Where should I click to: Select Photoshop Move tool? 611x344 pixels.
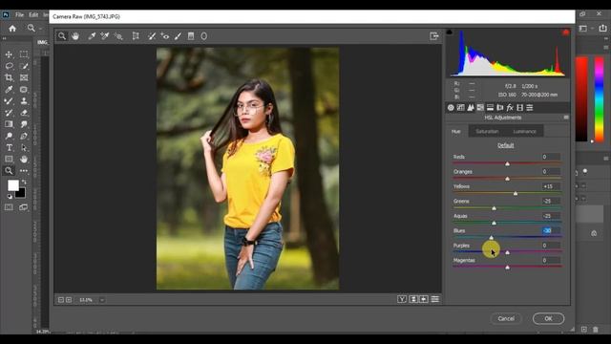click(x=9, y=54)
